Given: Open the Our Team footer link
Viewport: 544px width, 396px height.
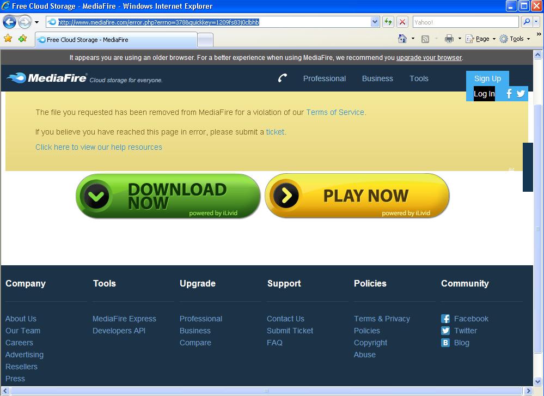Looking at the screenshot, I should click(x=23, y=331).
